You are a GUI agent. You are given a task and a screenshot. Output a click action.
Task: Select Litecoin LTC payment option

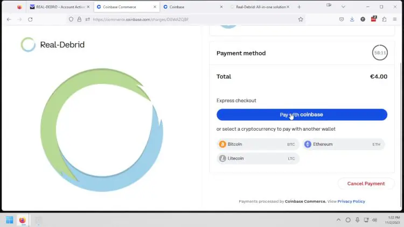coord(257,158)
